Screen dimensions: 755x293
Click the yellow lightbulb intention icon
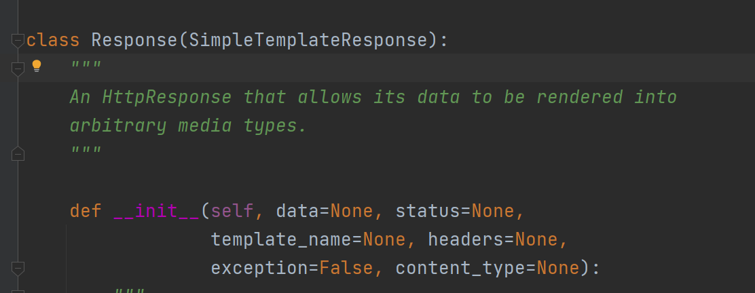click(37, 66)
